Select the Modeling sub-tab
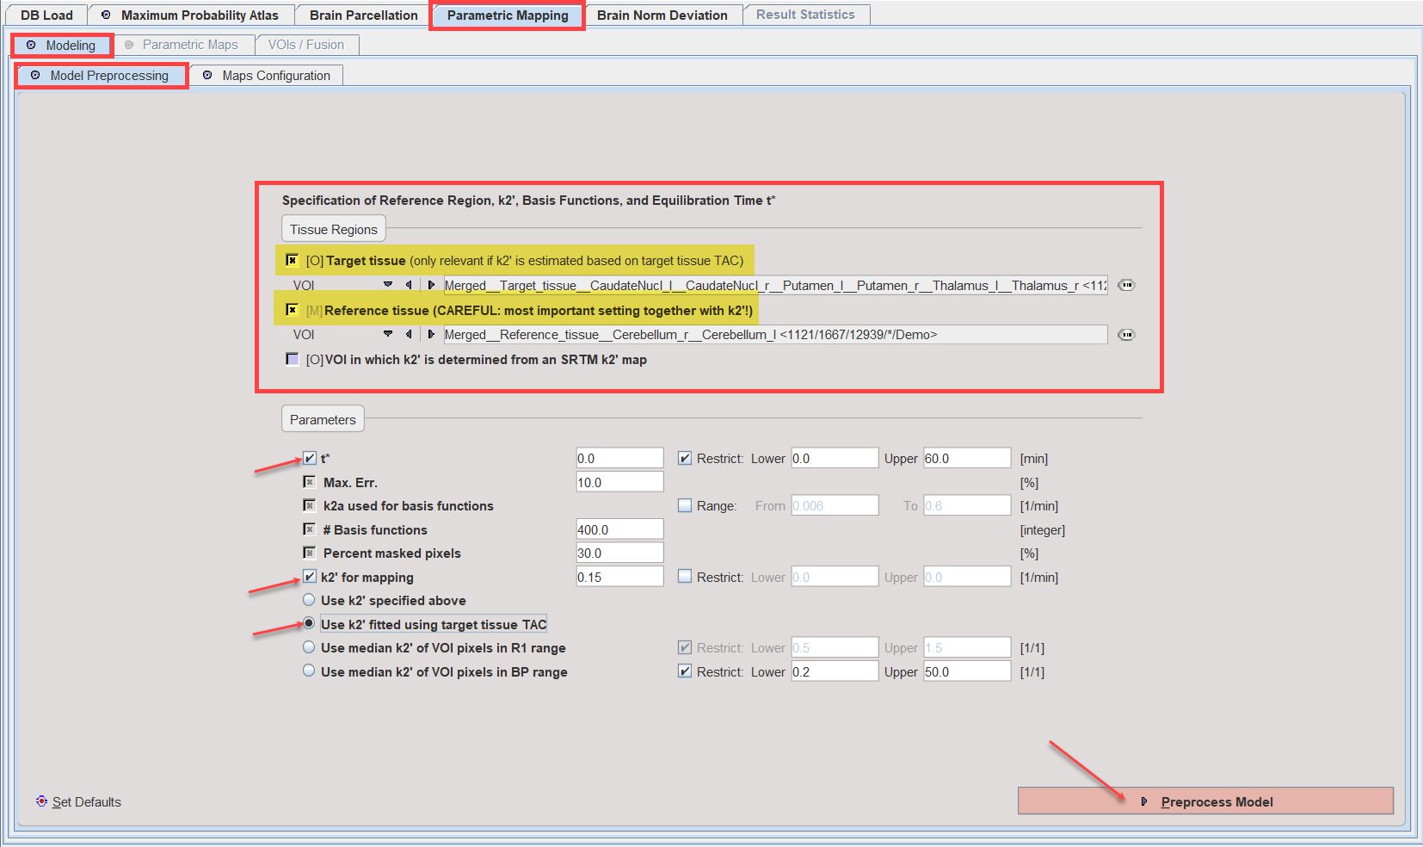This screenshot has height=847, width=1423. pos(62,46)
